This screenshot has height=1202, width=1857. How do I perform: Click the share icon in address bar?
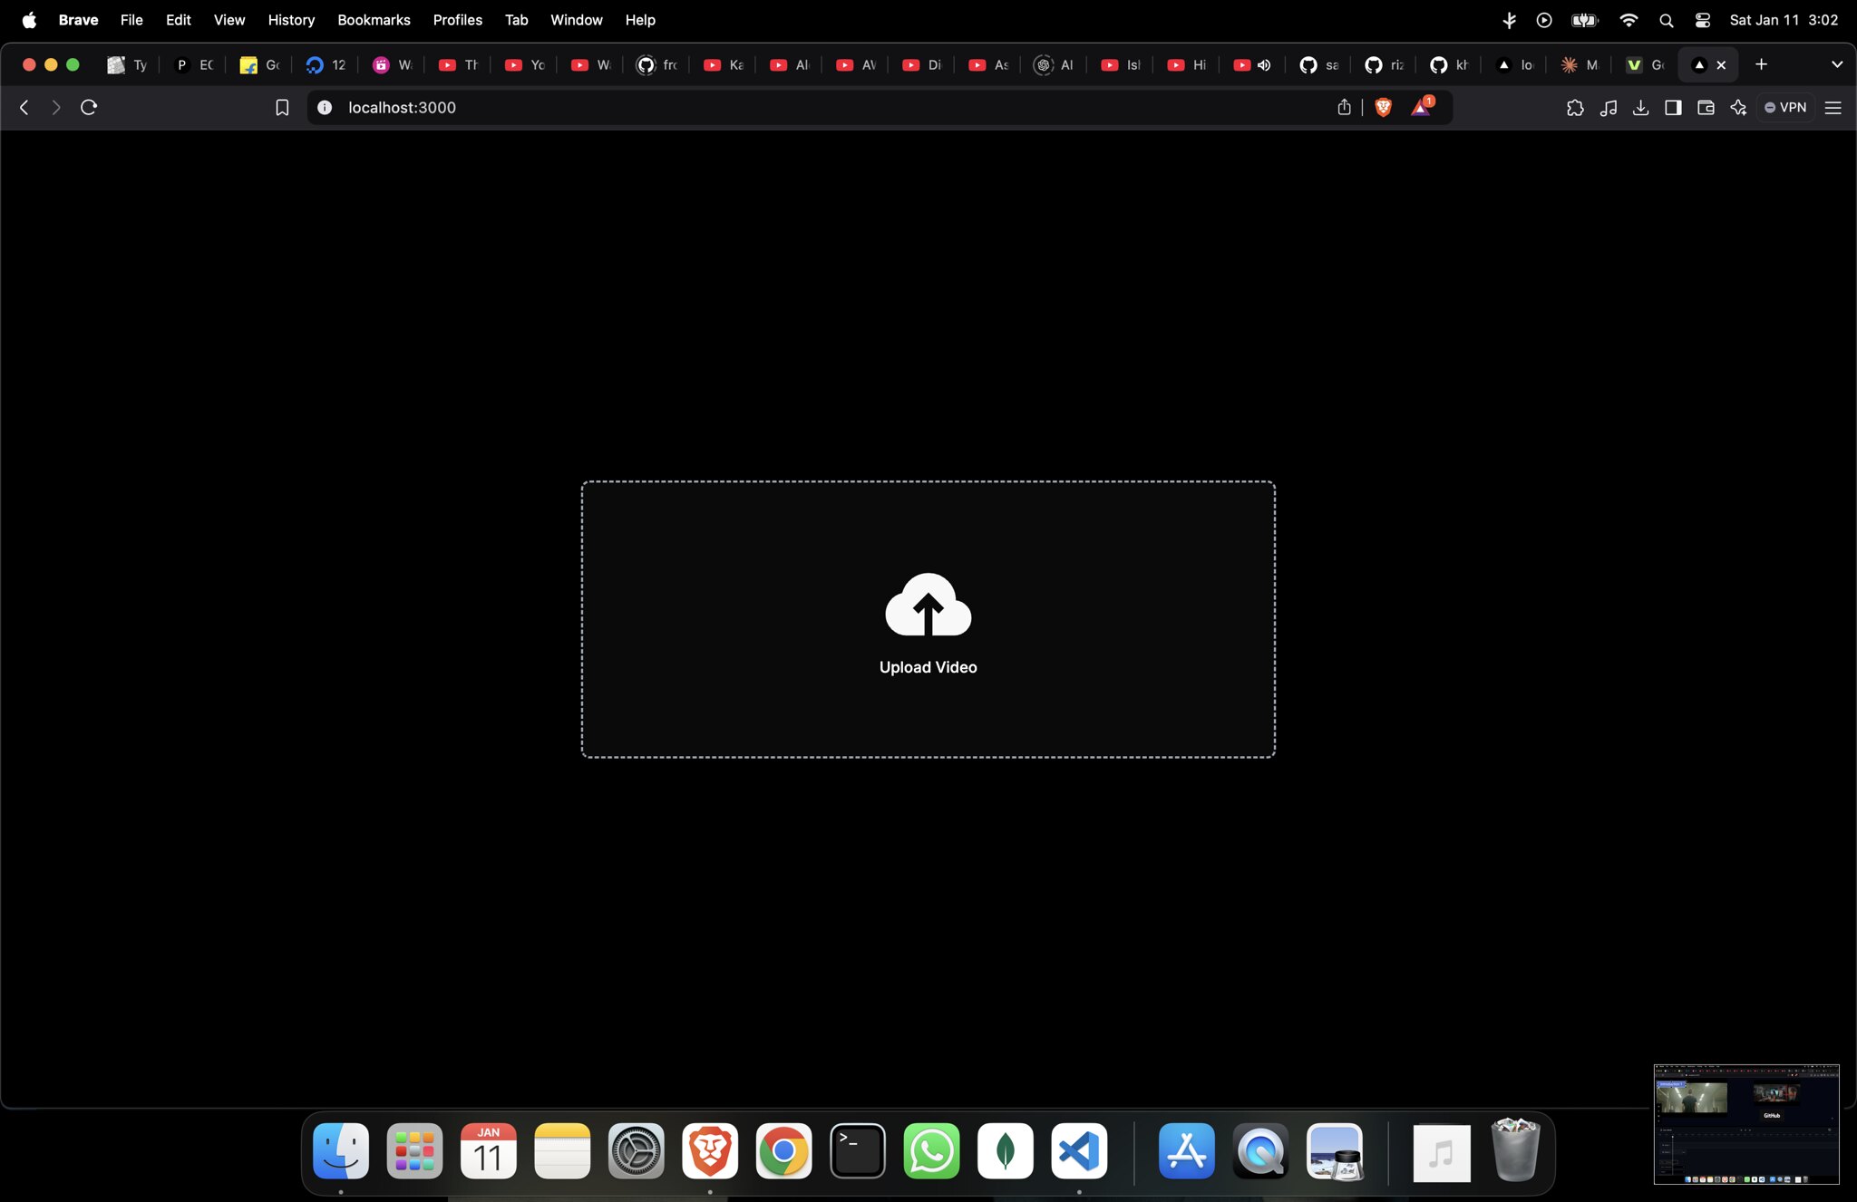[x=1344, y=108]
